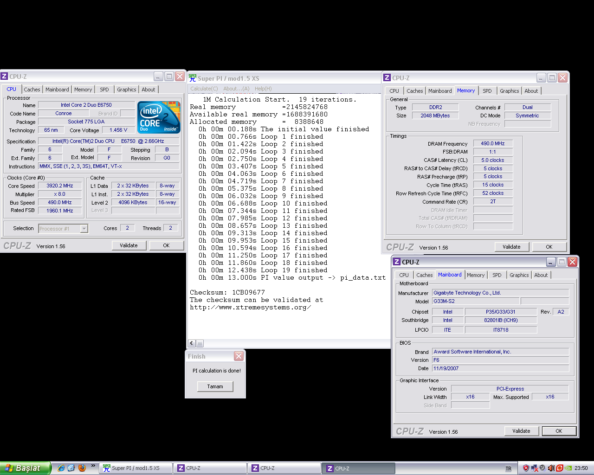Viewport: 594px width, 475px height.
Task: Click the Checksum: 1CB09677 line
Action: 227,292
